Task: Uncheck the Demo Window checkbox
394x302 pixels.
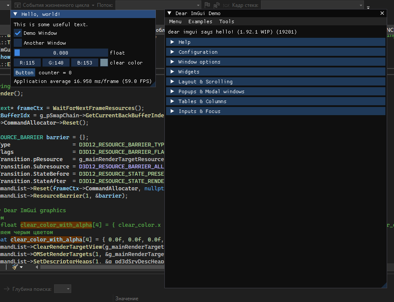Action: tap(18, 33)
